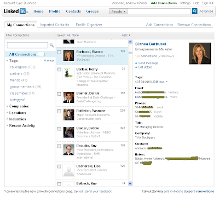
Task: Open the Groups menu
Action: point(93,11)
